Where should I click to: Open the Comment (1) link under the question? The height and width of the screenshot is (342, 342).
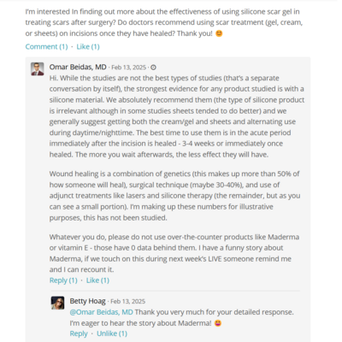click(x=46, y=47)
